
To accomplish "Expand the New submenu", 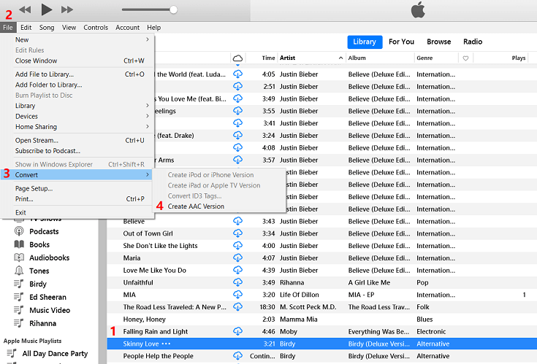I will 77,39.
